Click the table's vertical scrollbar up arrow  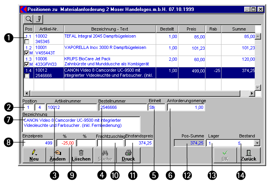(258, 36)
